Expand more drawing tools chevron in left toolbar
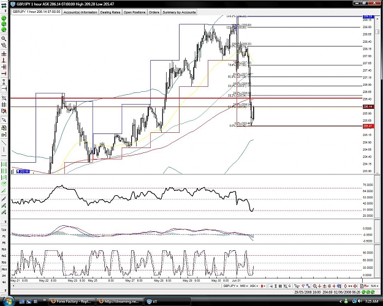This screenshot has height=306, width=383. pyautogui.click(x=6, y=222)
